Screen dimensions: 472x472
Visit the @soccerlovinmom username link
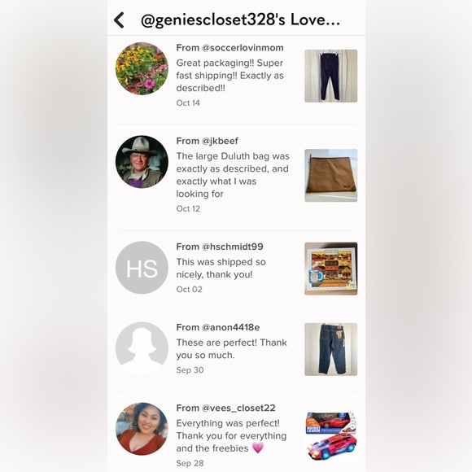(x=243, y=47)
